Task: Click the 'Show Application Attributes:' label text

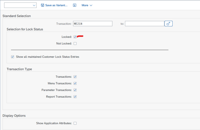Action: [54, 123]
